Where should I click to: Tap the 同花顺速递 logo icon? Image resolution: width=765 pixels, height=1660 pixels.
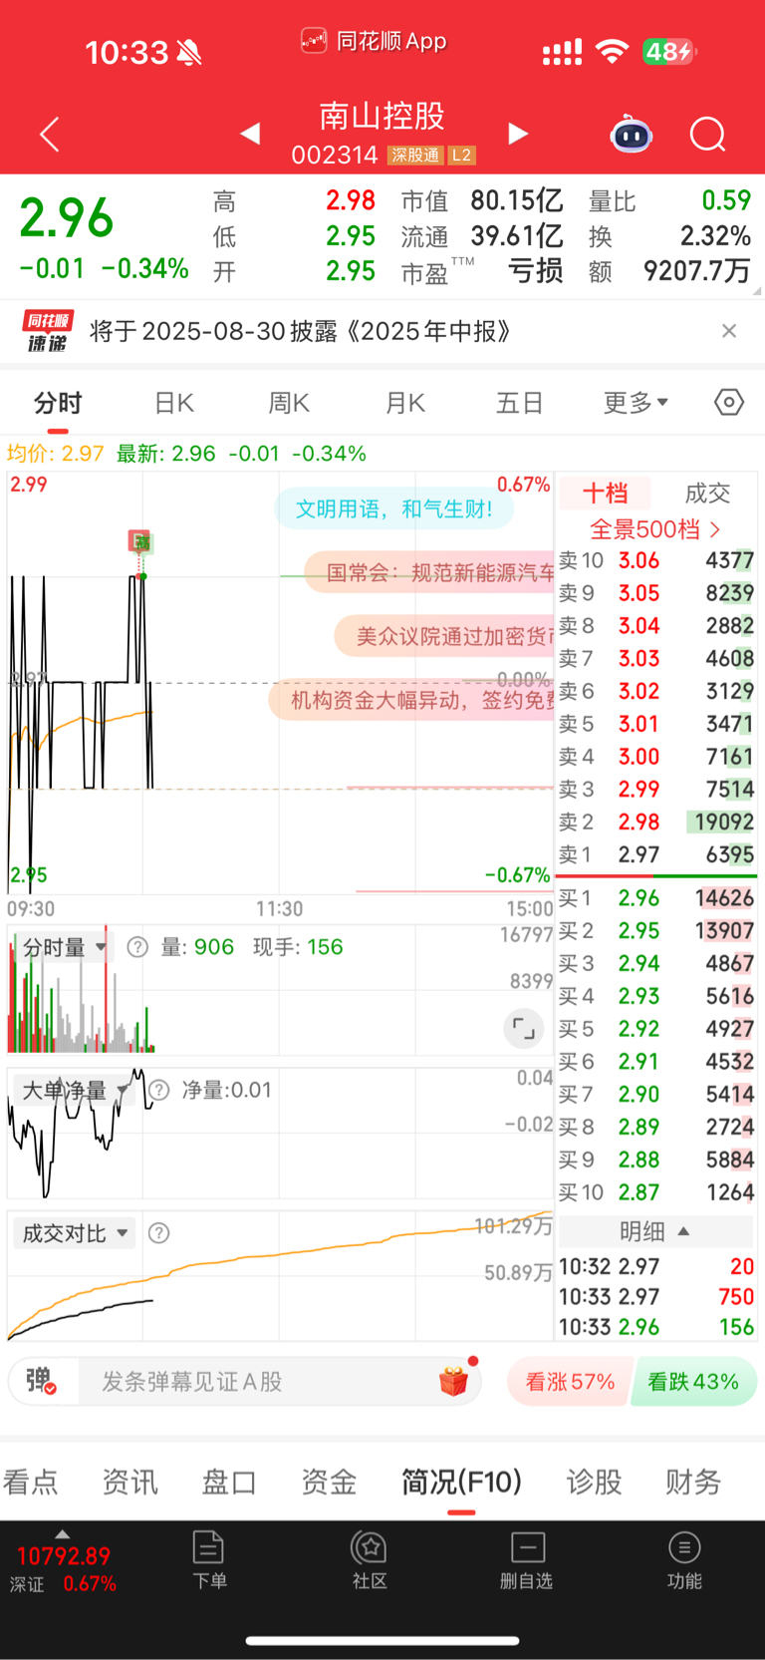48,331
